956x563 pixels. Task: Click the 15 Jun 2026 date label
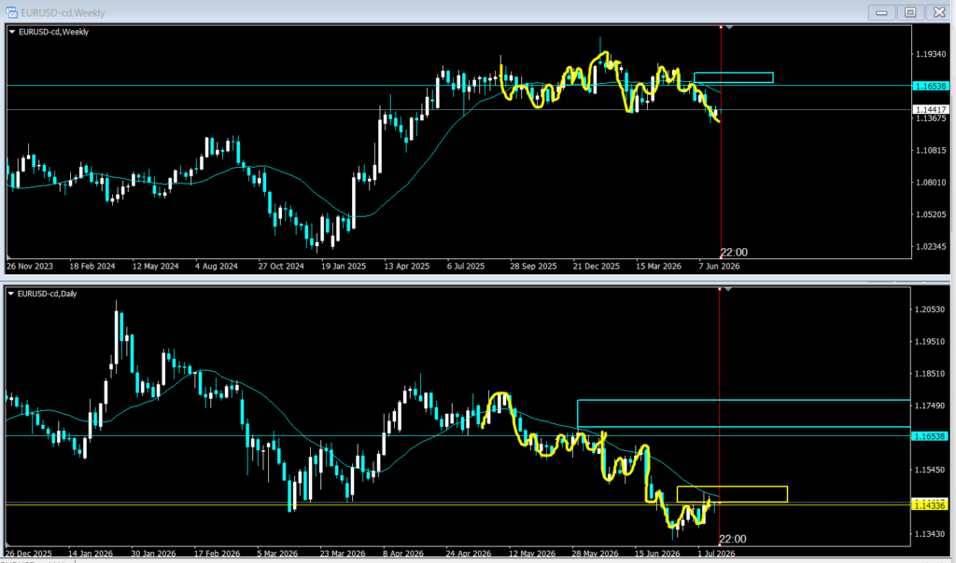657,554
